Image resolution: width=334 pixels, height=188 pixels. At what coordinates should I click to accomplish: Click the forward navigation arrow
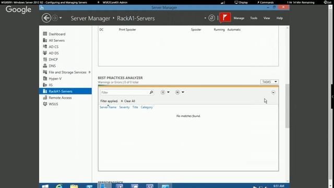click(55, 18)
